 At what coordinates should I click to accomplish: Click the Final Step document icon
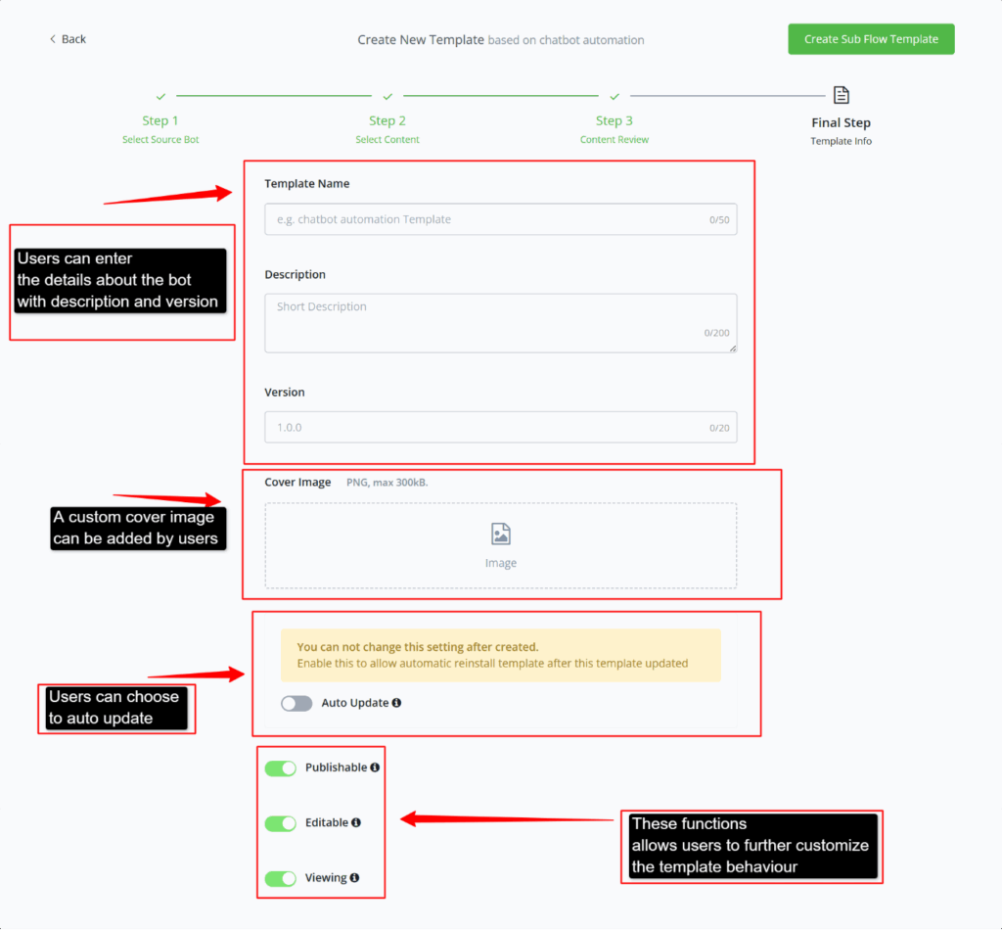coord(841,95)
